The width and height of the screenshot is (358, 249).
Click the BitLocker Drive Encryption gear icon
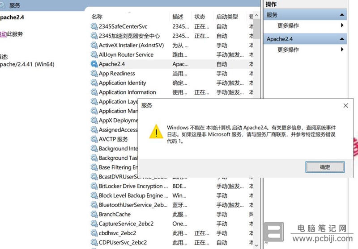pyautogui.click(x=94, y=186)
